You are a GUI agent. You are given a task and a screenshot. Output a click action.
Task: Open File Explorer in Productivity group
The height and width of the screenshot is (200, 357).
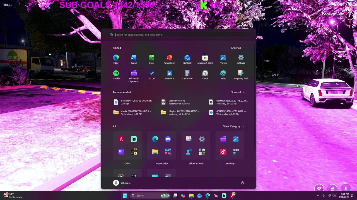(x=155, y=152)
